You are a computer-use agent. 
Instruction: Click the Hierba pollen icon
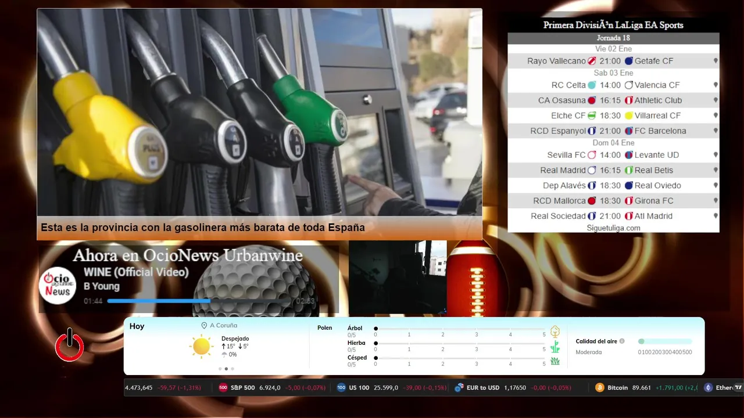pyautogui.click(x=555, y=347)
